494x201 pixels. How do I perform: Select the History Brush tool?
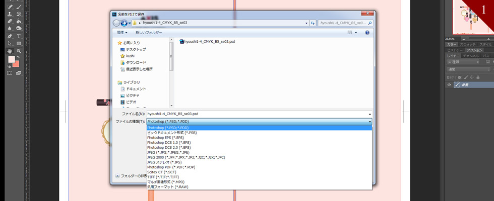point(19,14)
